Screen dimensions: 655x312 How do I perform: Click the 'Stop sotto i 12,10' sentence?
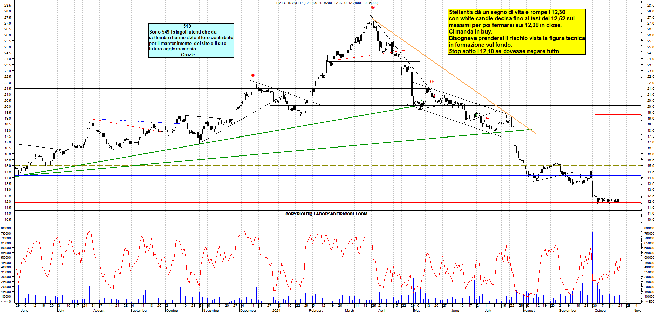coord(504,51)
